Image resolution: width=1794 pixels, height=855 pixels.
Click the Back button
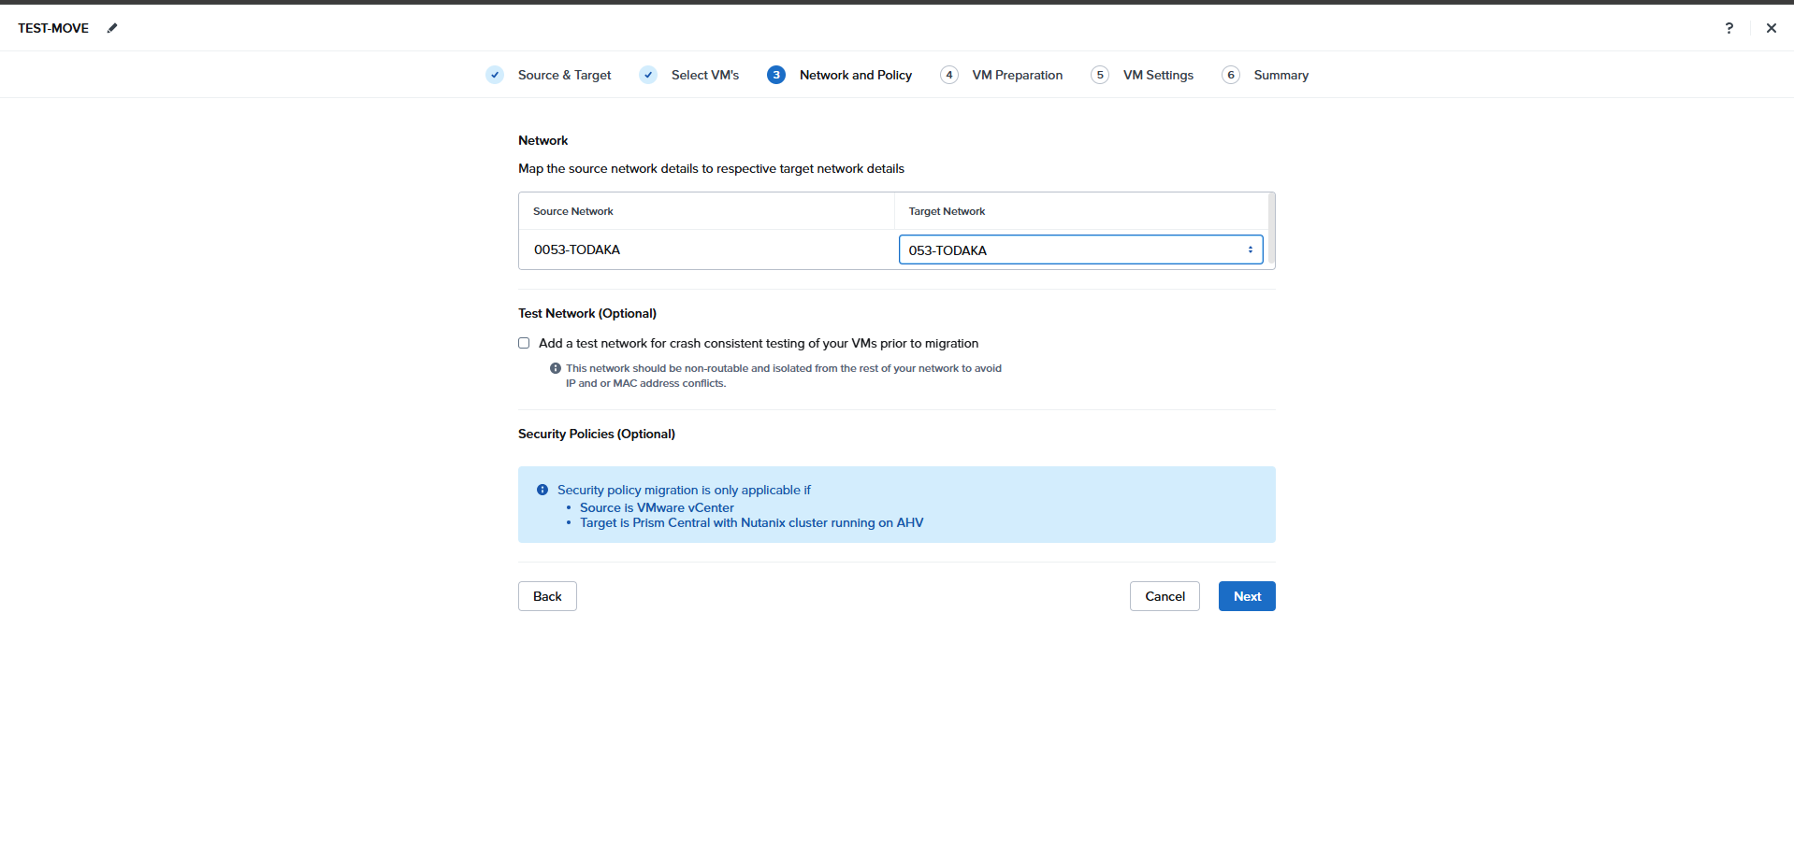547,596
